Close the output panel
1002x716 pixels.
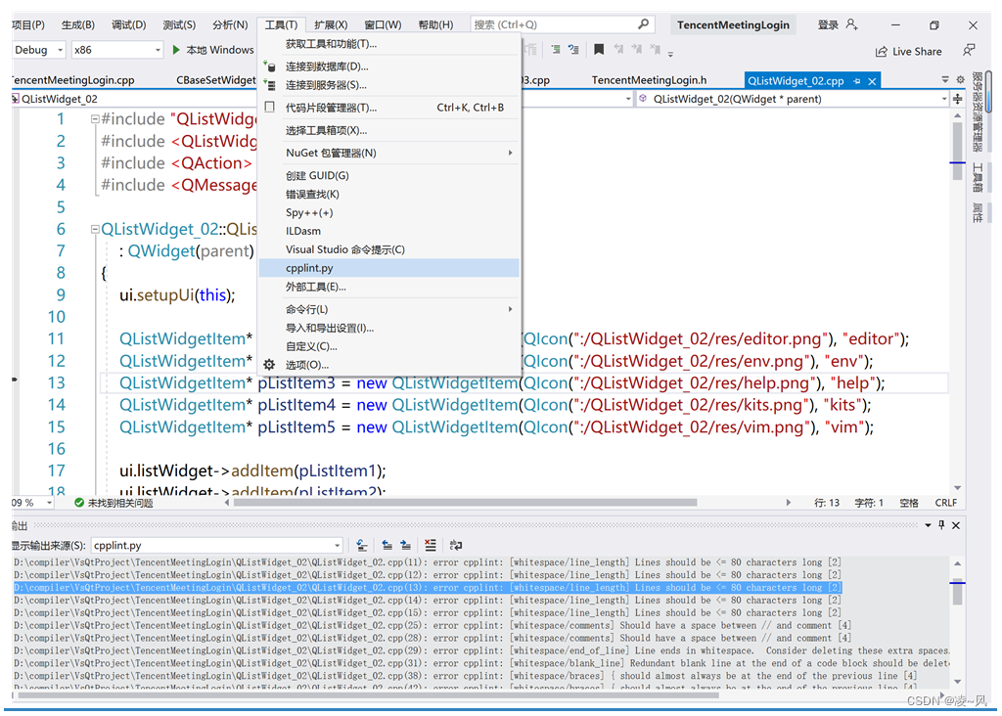coord(956,525)
